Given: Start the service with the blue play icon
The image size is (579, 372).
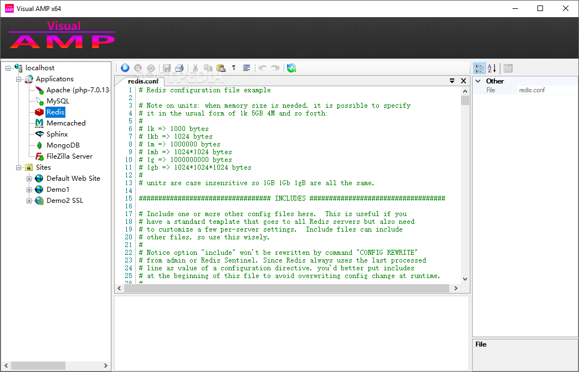Looking at the screenshot, I should 125,68.
